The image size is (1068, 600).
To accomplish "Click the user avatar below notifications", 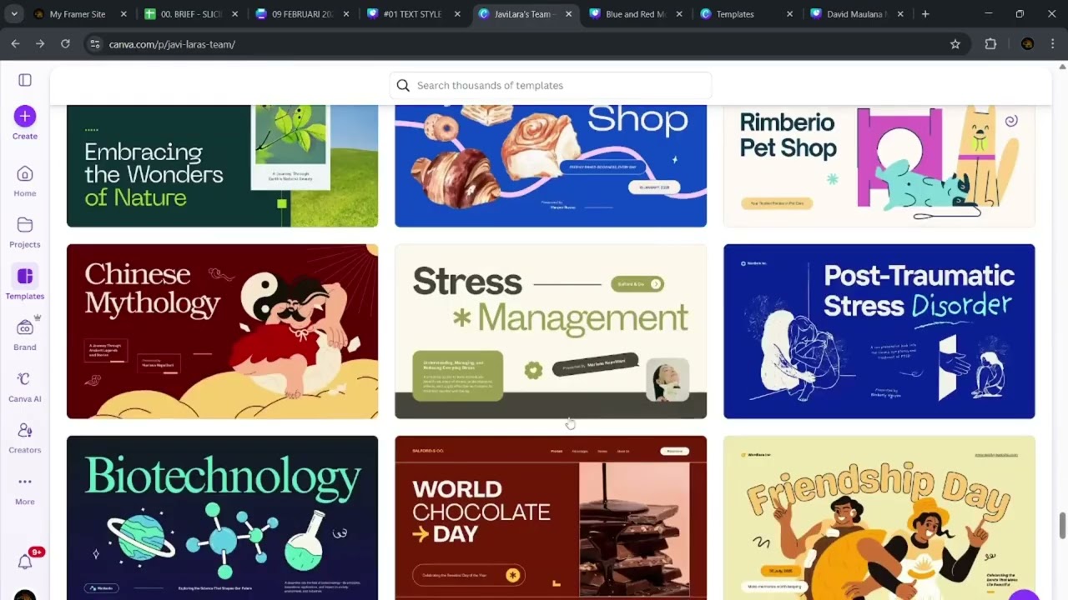I will (25, 595).
